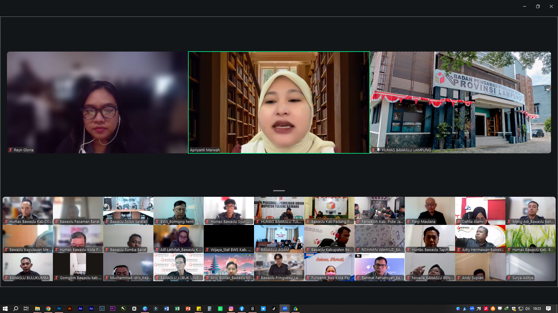This screenshot has width=558, height=313.
Task: Click the Windows Security tray icon
Action: (x=514, y=309)
